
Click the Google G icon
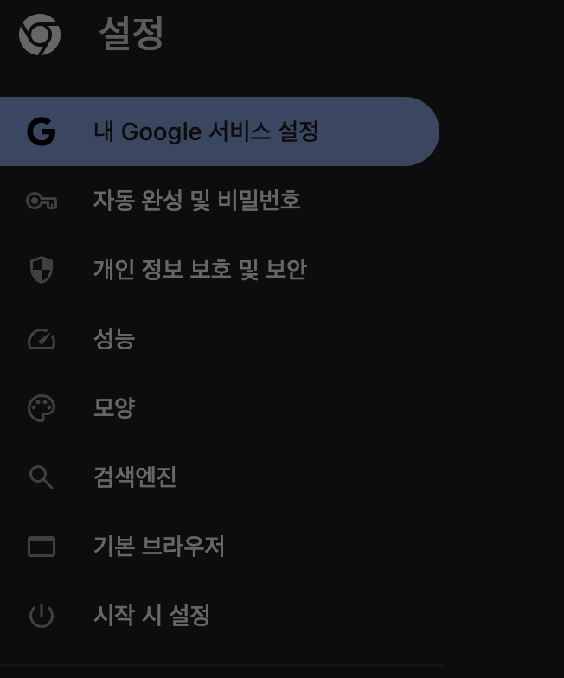[42, 131]
